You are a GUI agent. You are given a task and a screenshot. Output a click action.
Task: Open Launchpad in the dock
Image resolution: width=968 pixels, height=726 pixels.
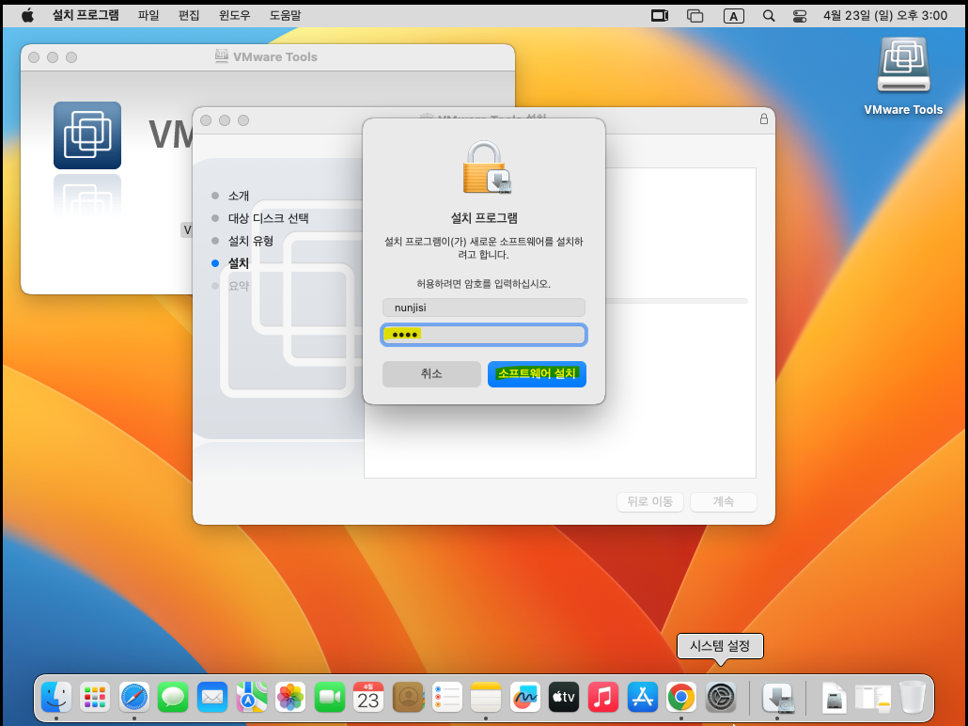pyautogui.click(x=95, y=698)
